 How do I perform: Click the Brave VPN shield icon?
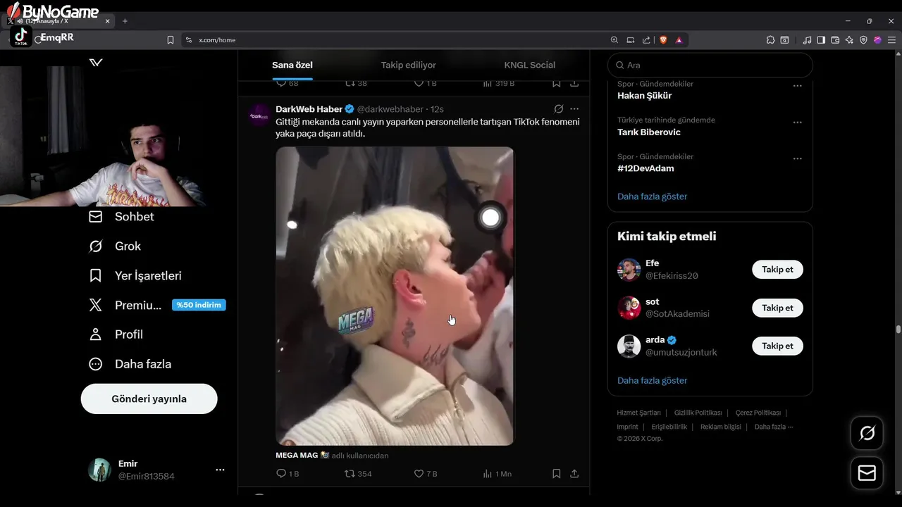[x=863, y=40]
